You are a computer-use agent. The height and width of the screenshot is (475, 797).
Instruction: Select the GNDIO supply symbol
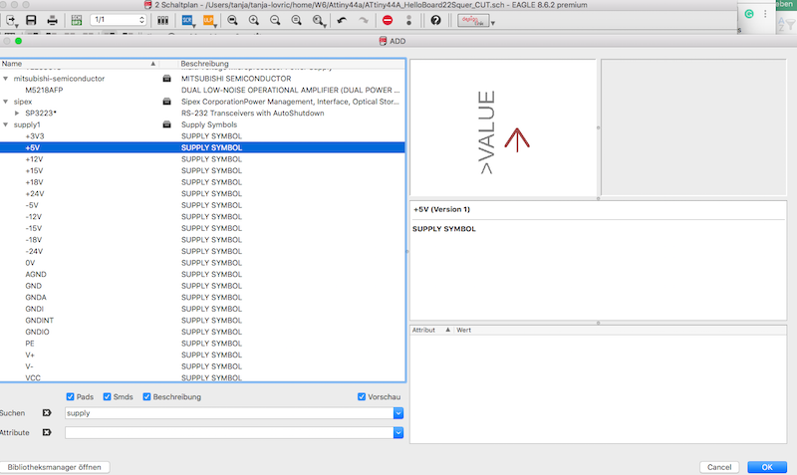coord(202,332)
